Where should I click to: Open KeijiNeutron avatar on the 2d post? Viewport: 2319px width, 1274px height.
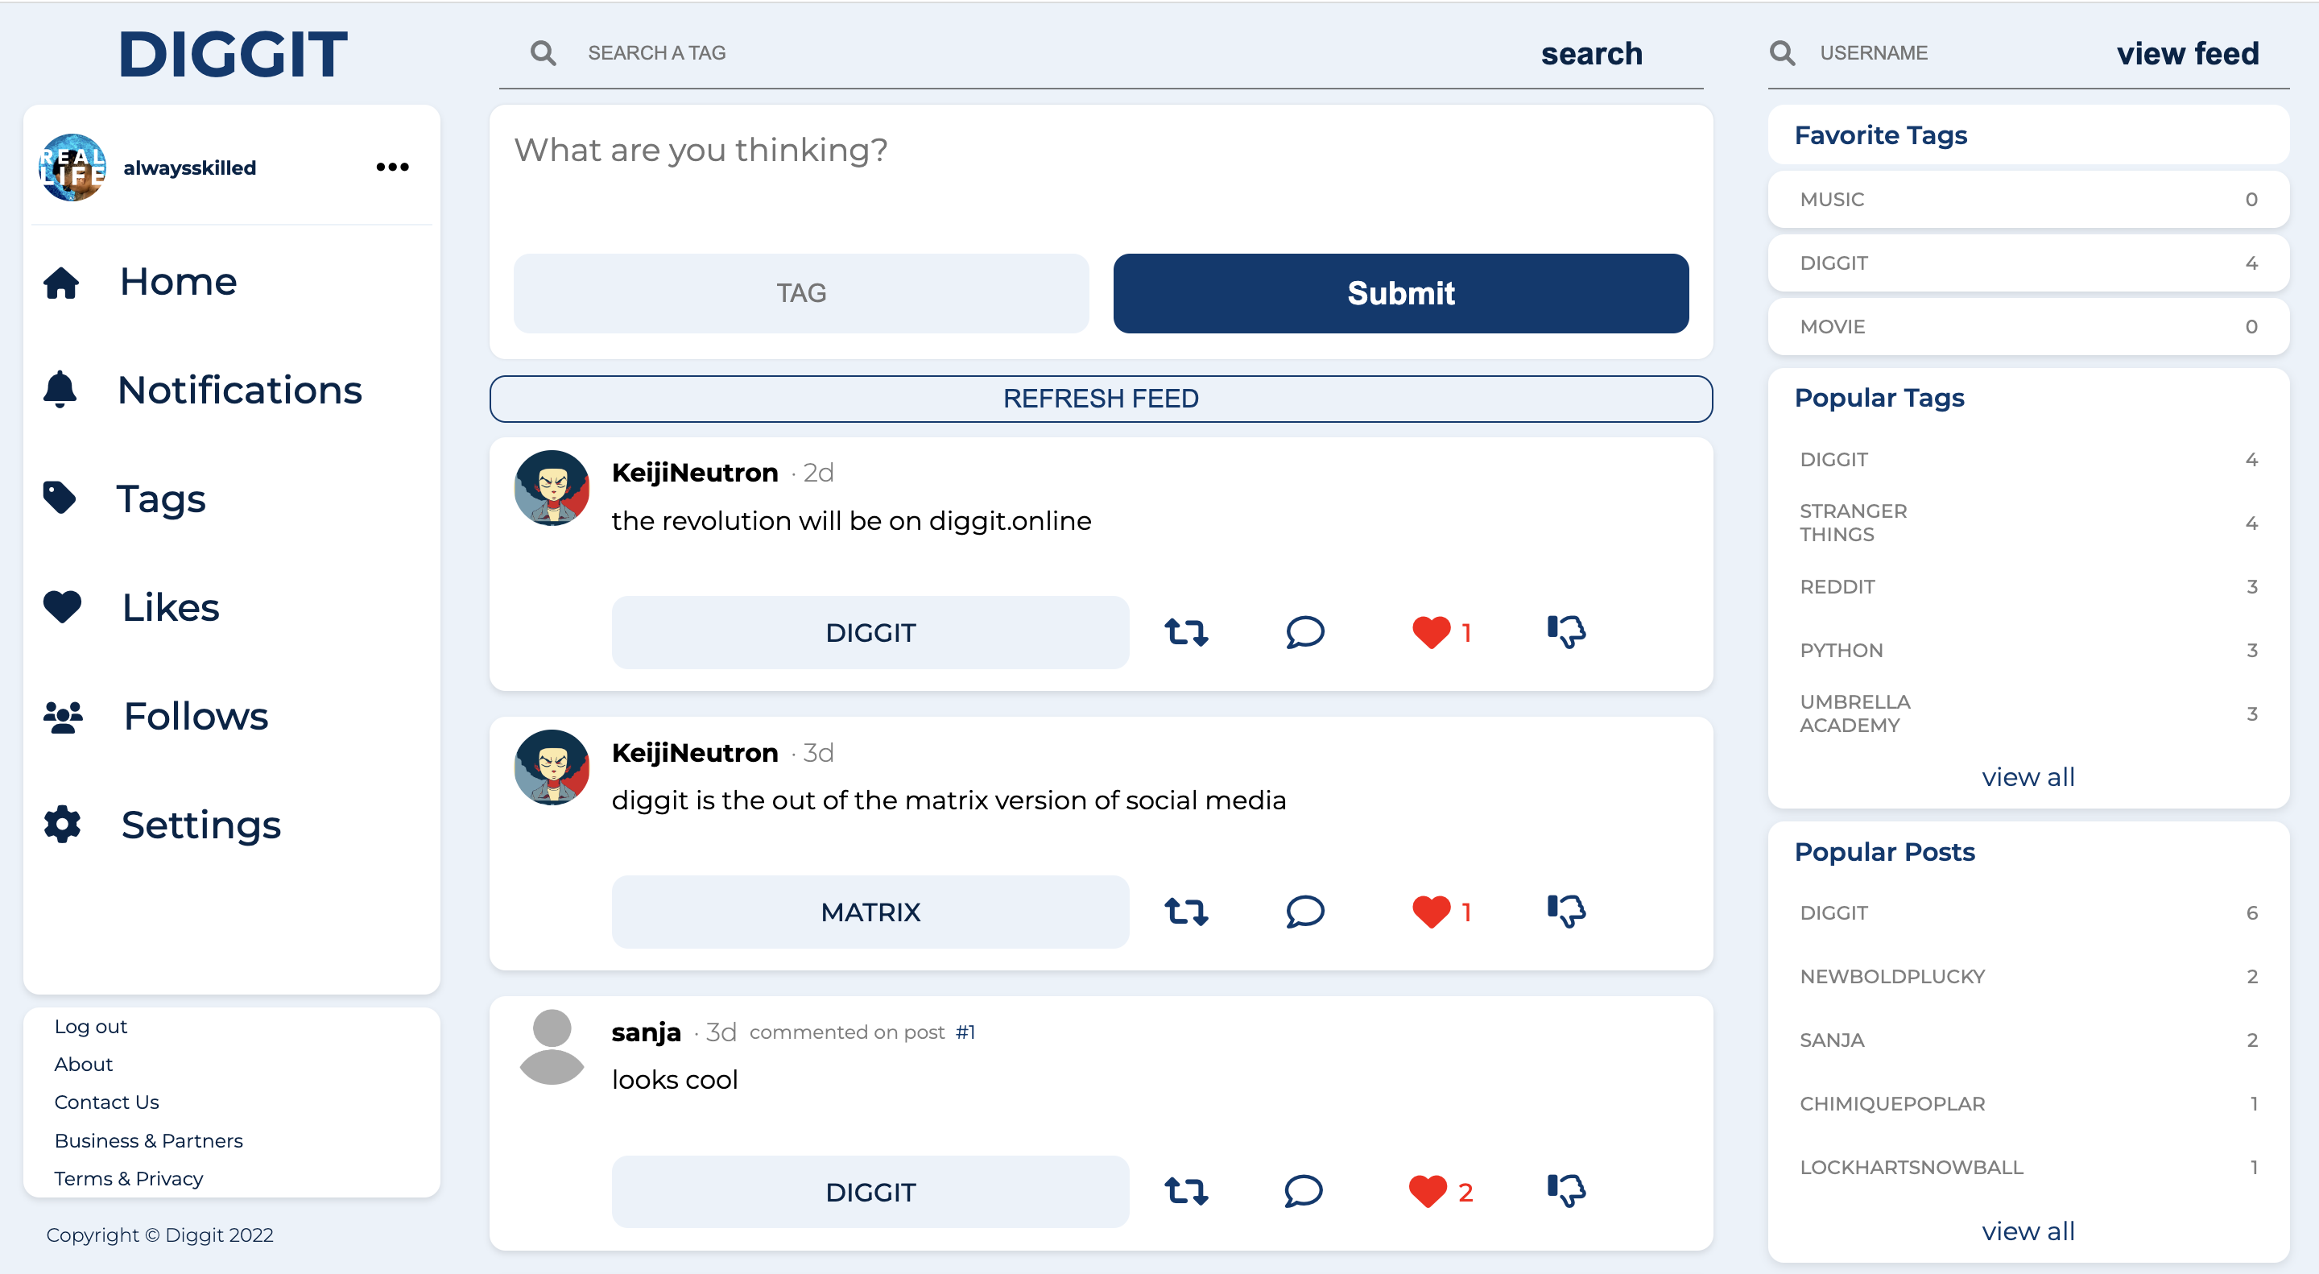[x=552, y=488]
